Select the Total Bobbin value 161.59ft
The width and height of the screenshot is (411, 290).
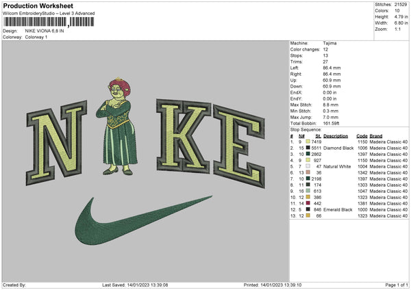(331, 123)
